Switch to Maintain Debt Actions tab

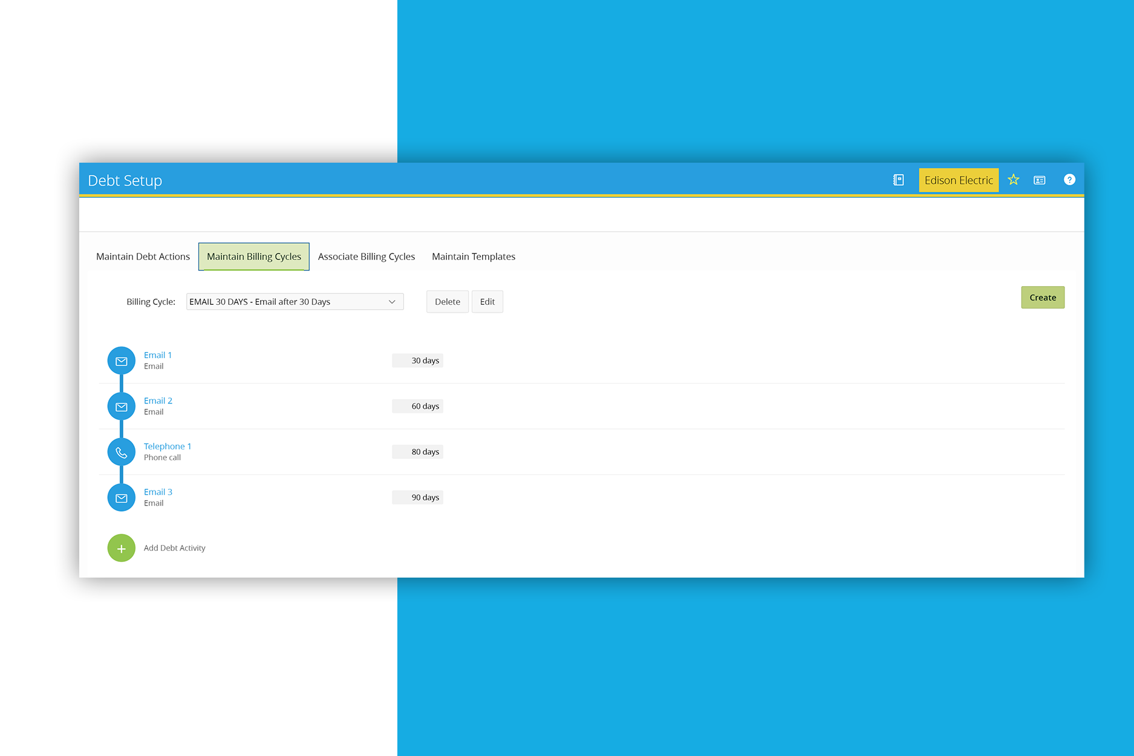coord(143,256)
